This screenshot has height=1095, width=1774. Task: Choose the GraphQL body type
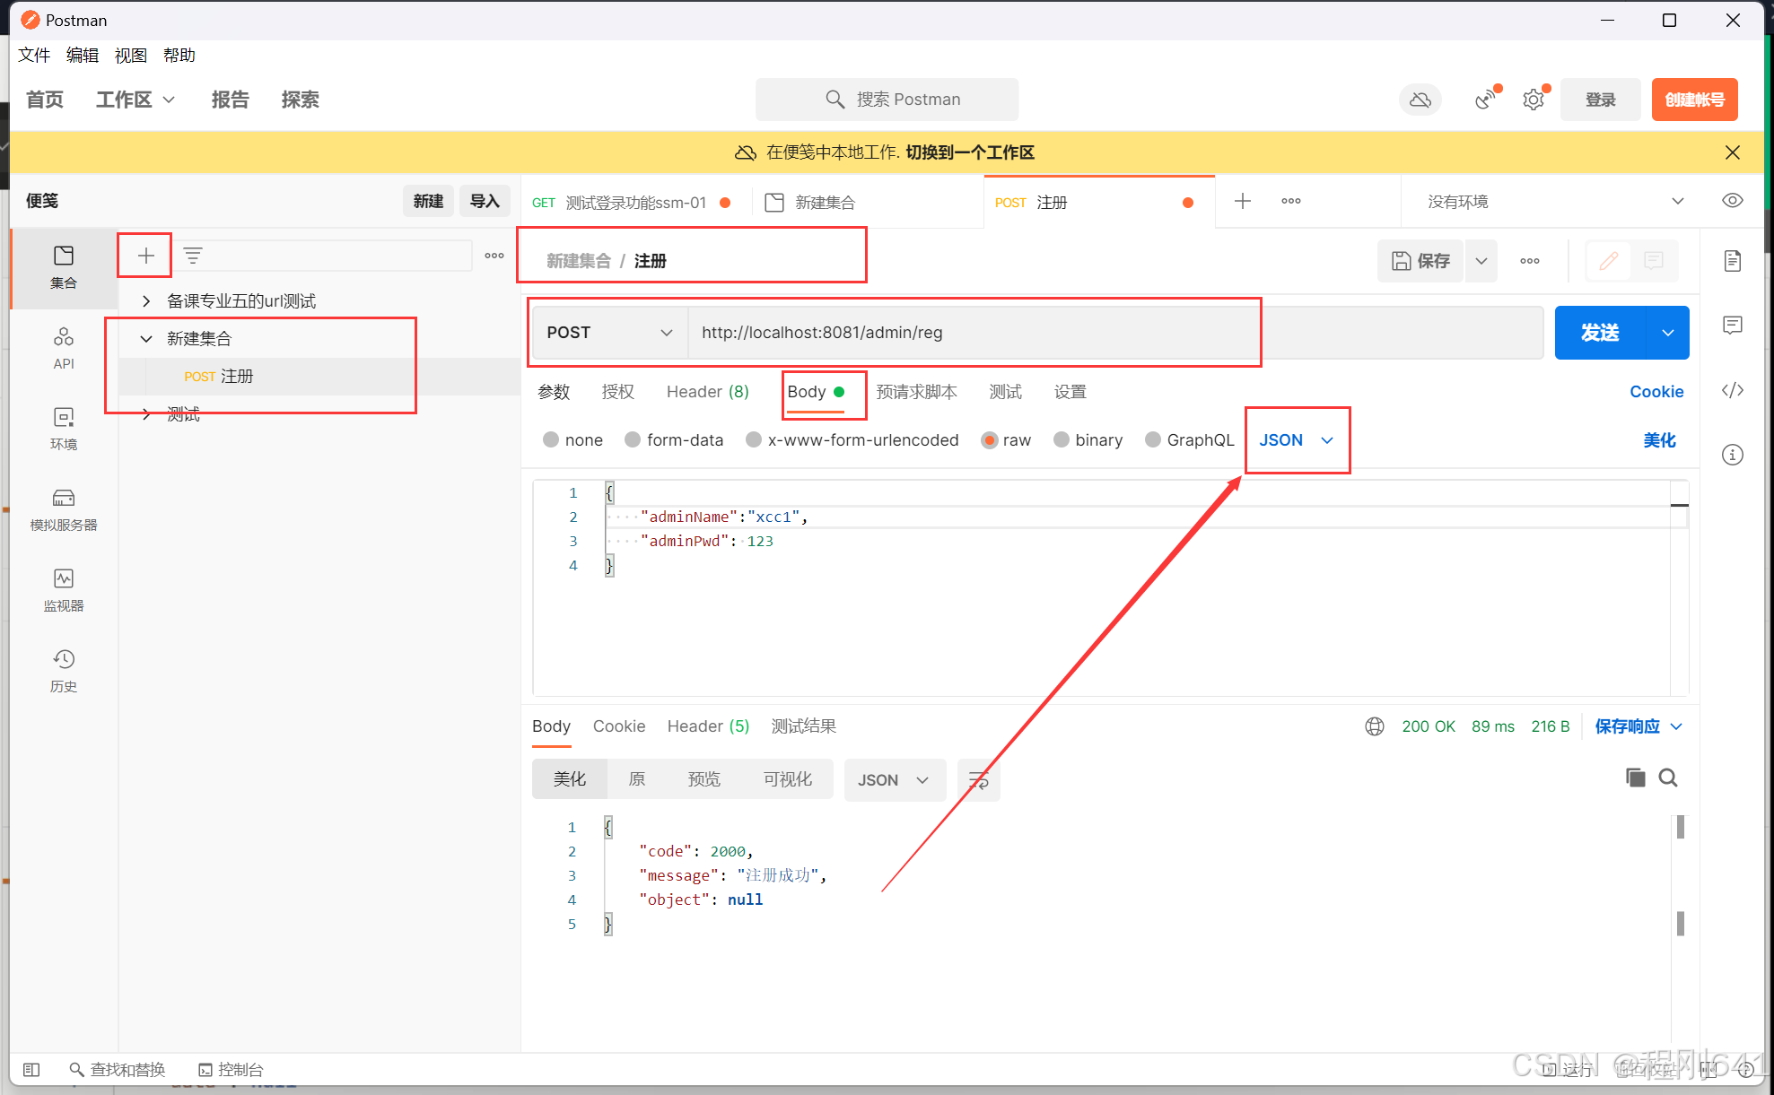(1153, 439)
